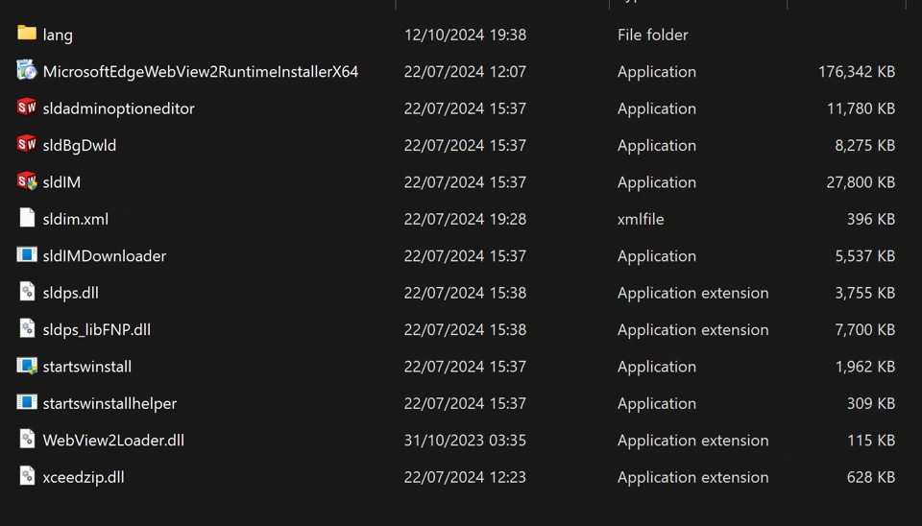
Task: Select the sldadminoptioneditor file name
Action: pos(118,108)
